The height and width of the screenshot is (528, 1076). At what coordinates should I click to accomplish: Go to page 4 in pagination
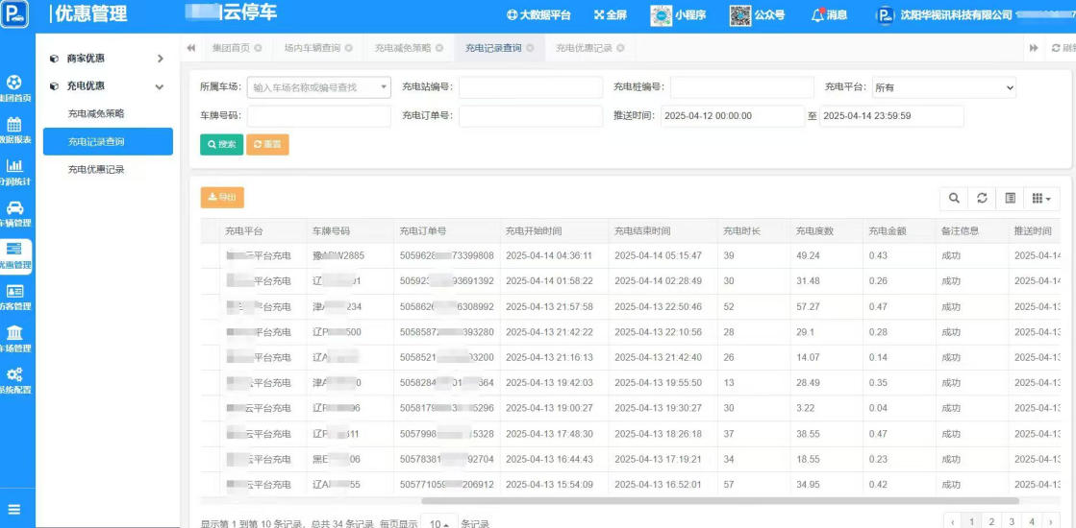(1032, 522)
